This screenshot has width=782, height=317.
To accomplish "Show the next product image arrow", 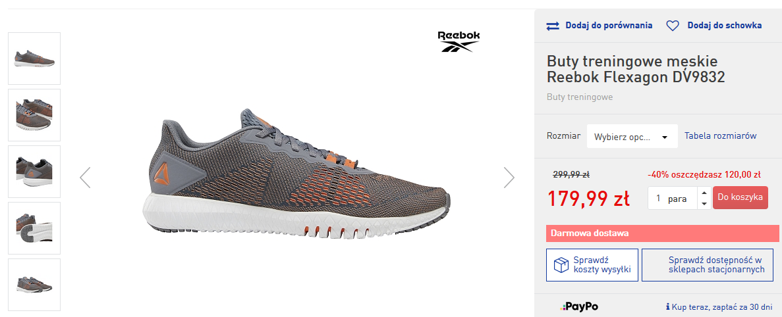I will [509, 177].
